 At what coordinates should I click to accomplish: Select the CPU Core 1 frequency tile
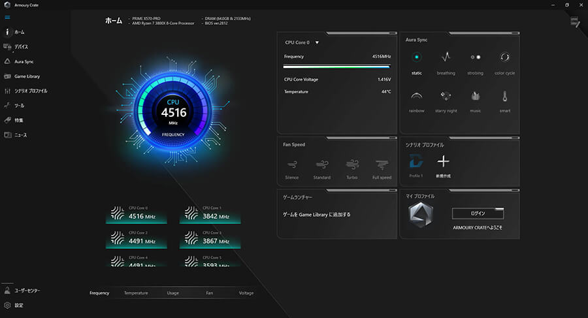coord(210,214)
